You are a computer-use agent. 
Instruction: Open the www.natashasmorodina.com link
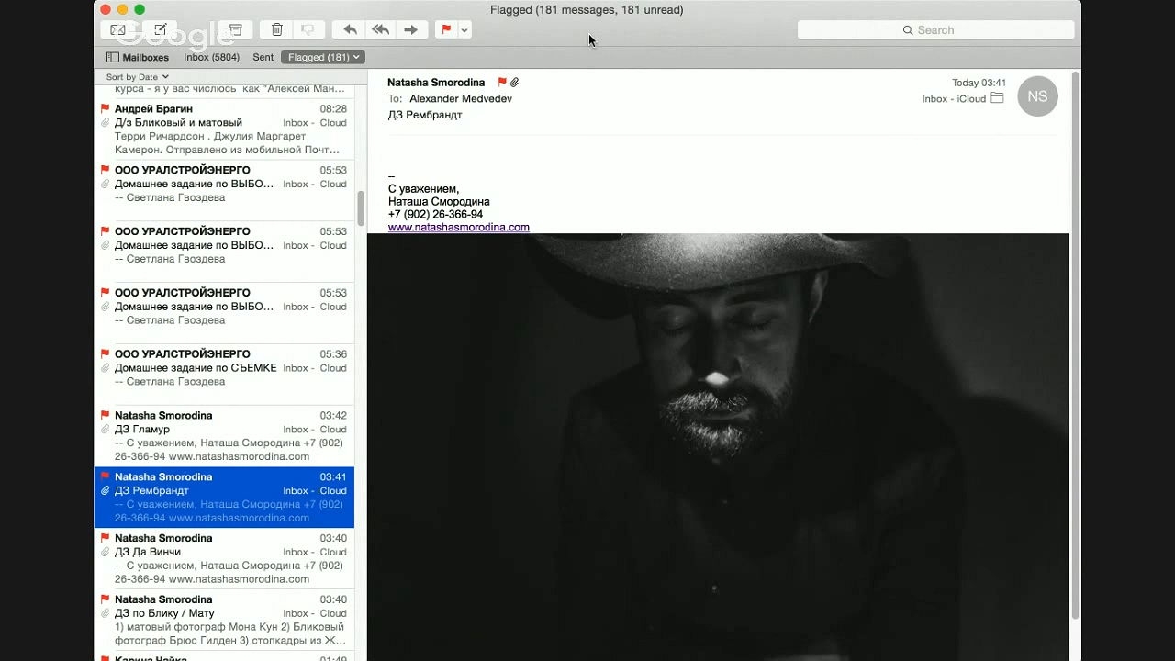[459, 227]
